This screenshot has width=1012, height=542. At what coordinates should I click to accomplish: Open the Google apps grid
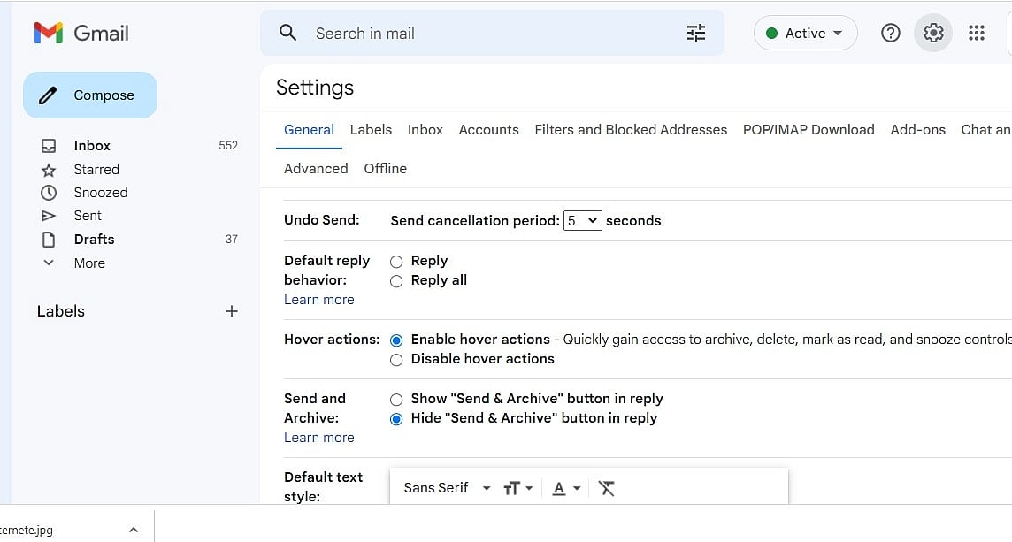977,34
